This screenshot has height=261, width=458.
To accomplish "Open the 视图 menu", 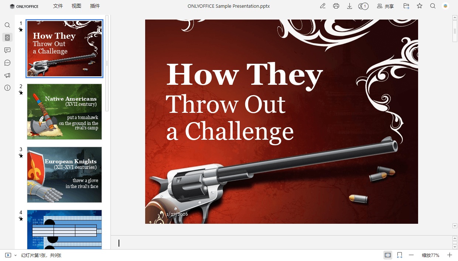I will (76, 6).
